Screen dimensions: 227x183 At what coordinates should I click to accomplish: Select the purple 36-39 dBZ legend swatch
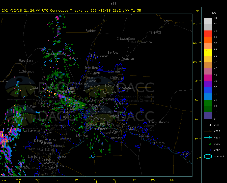(208, 84)
